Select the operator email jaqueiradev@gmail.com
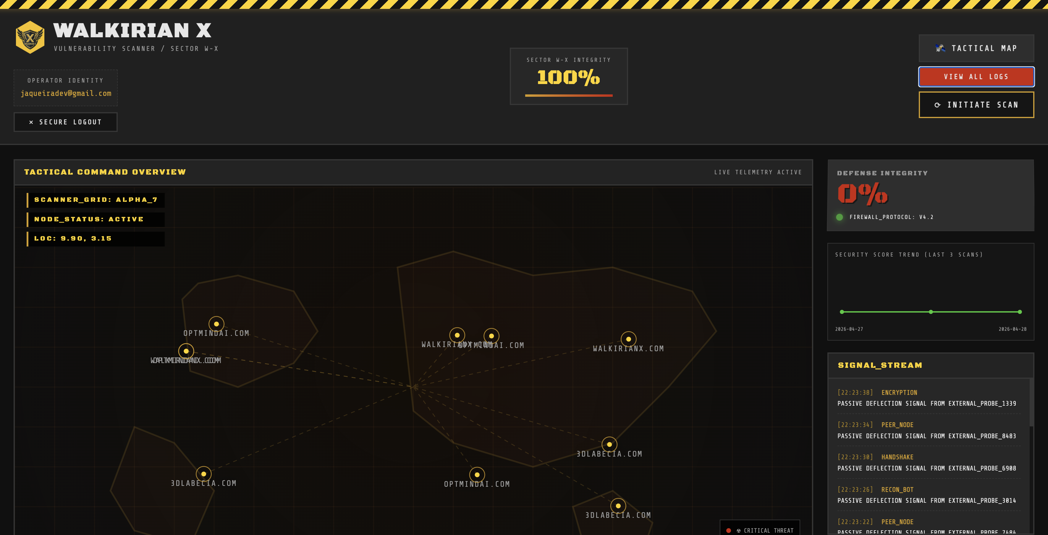 tap(66, 93)
